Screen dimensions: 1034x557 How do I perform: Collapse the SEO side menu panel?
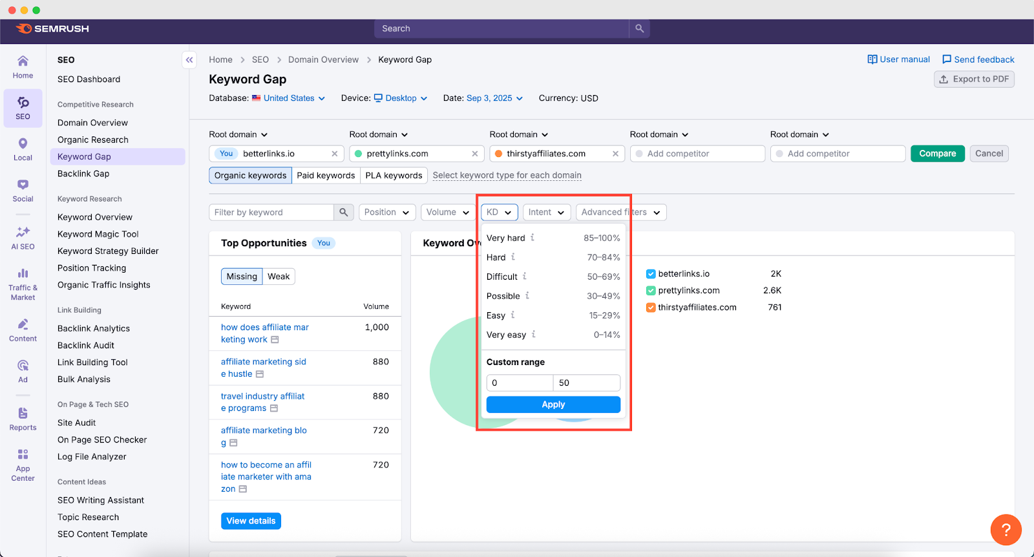pos(189,59)
